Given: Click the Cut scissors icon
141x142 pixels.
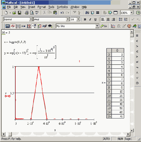Looking at the screenshot, I should click(x=45, y=13).
